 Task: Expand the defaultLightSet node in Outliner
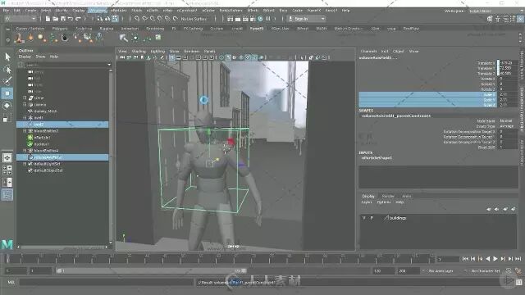pos(25,164)
